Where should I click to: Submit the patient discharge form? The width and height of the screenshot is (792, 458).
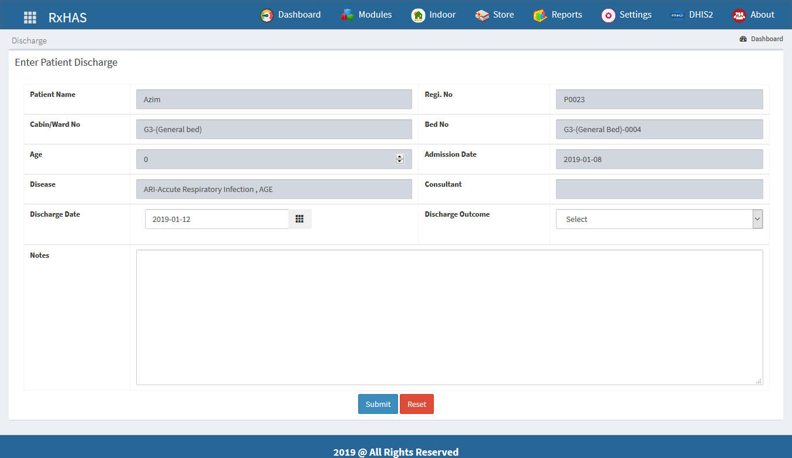(x=378, y=404)
